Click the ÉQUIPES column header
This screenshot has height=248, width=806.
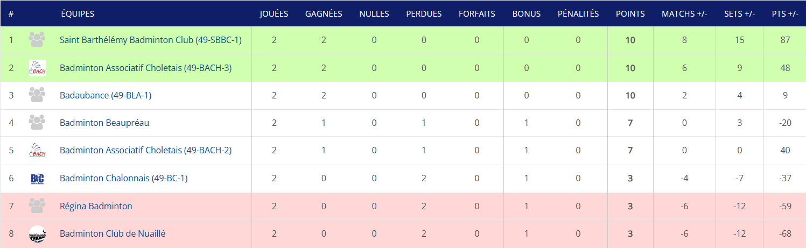click(x=78, y=14)
